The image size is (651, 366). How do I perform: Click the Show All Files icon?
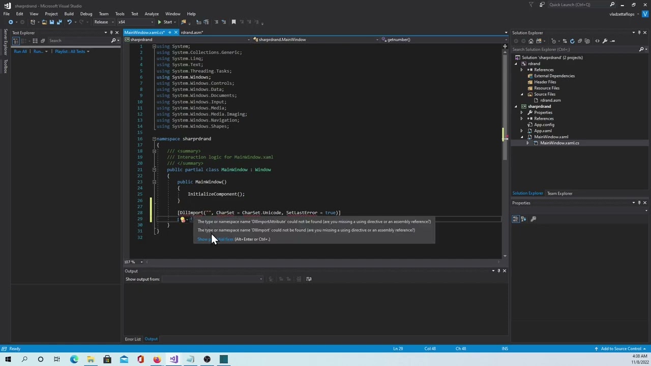pos(587,41)
